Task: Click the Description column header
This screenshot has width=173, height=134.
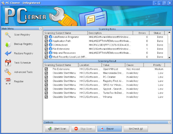Action: click(110, 33)
